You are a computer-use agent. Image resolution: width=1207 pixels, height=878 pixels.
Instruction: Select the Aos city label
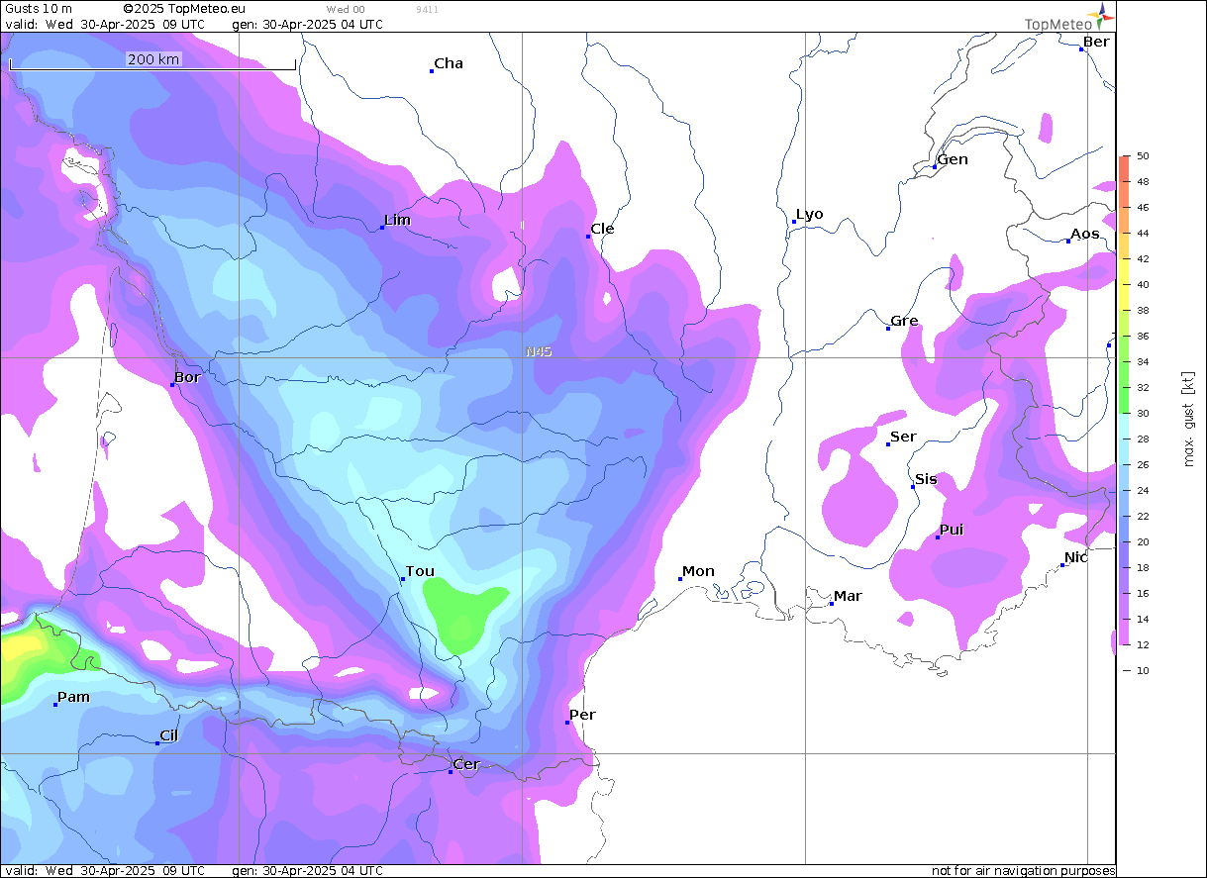[x=1085, y=234]
